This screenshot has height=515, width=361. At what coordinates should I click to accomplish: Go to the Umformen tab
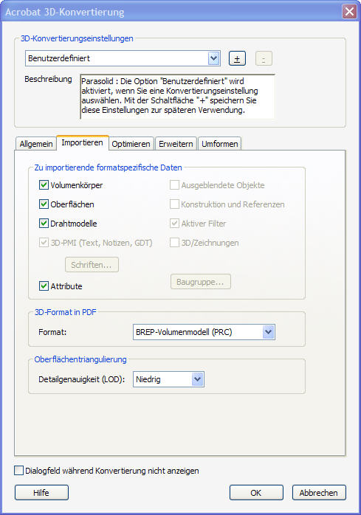point(219,144)
